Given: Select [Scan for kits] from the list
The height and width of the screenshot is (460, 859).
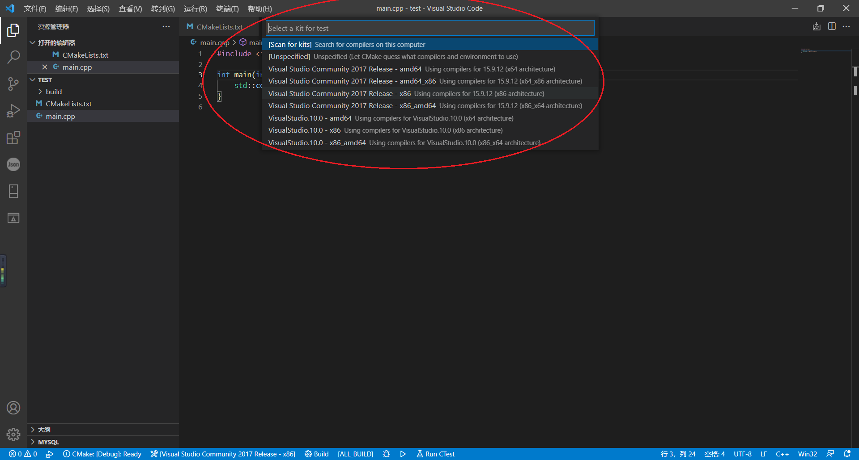Looking at the screenshot, I should (346, 44).
